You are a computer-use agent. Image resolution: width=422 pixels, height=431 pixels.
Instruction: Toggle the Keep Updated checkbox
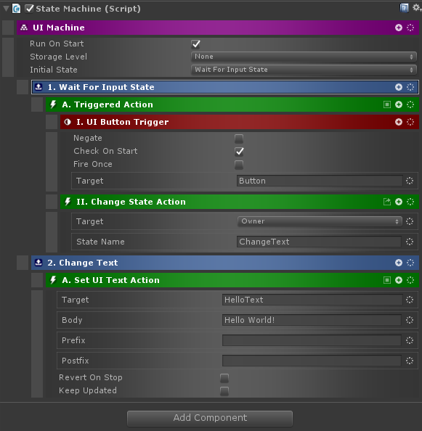click(224, 391)
